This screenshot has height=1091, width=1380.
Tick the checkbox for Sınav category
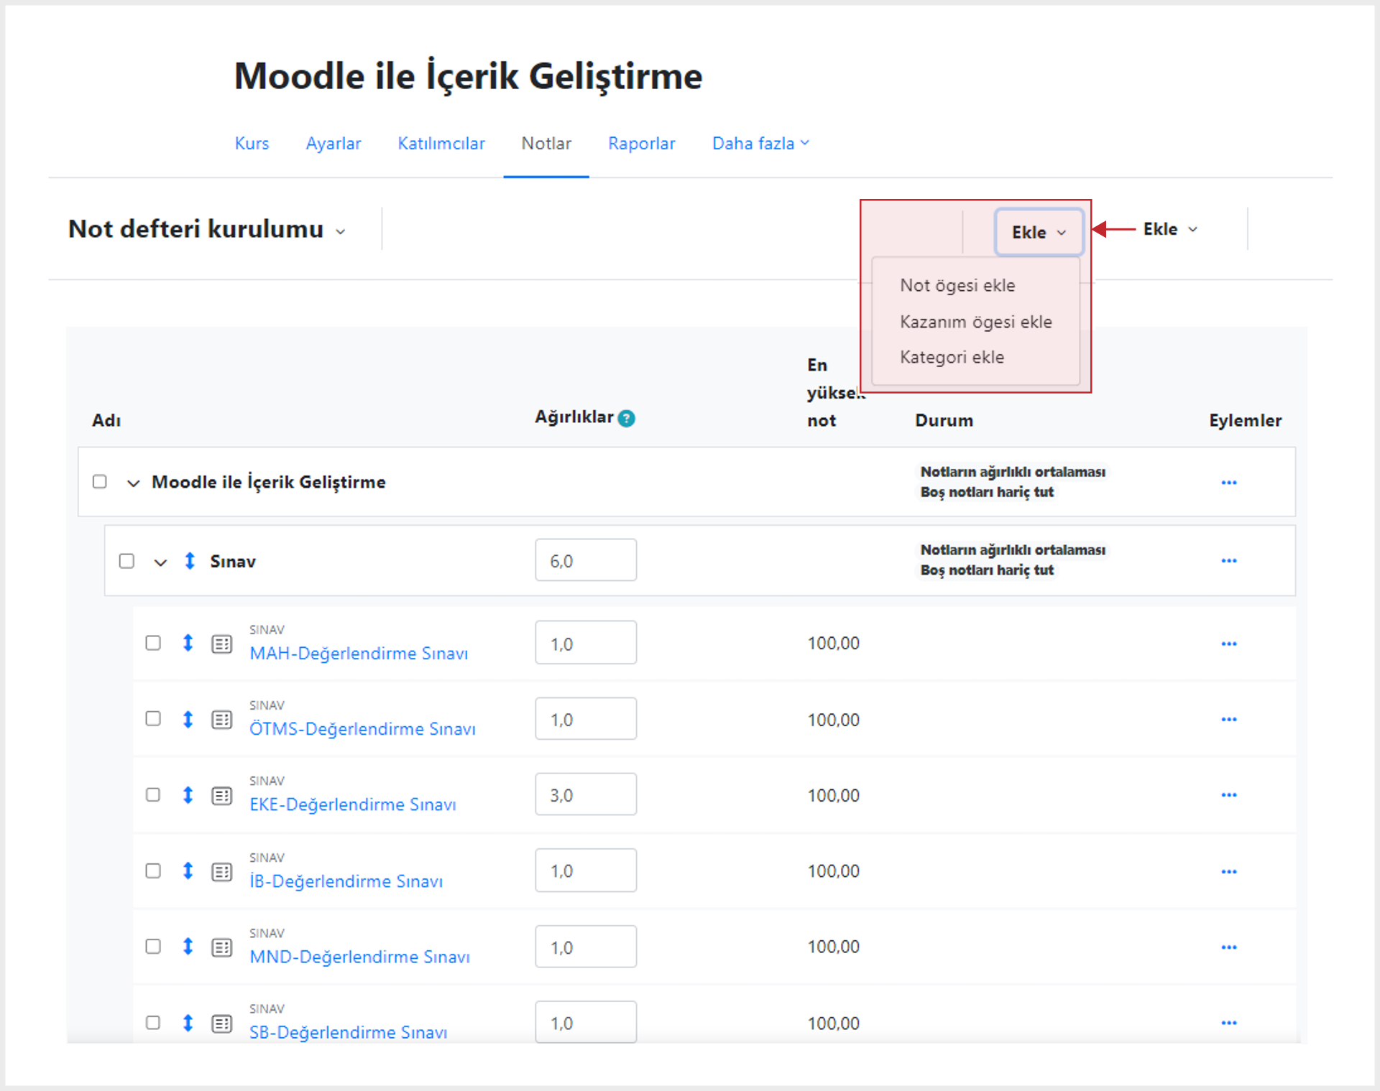point(126,561)
